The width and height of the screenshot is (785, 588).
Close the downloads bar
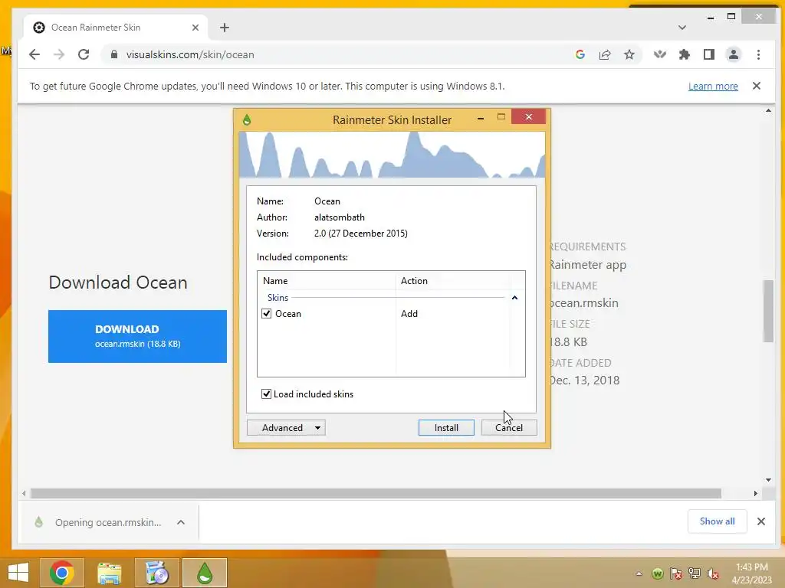(x=761, y=521)
